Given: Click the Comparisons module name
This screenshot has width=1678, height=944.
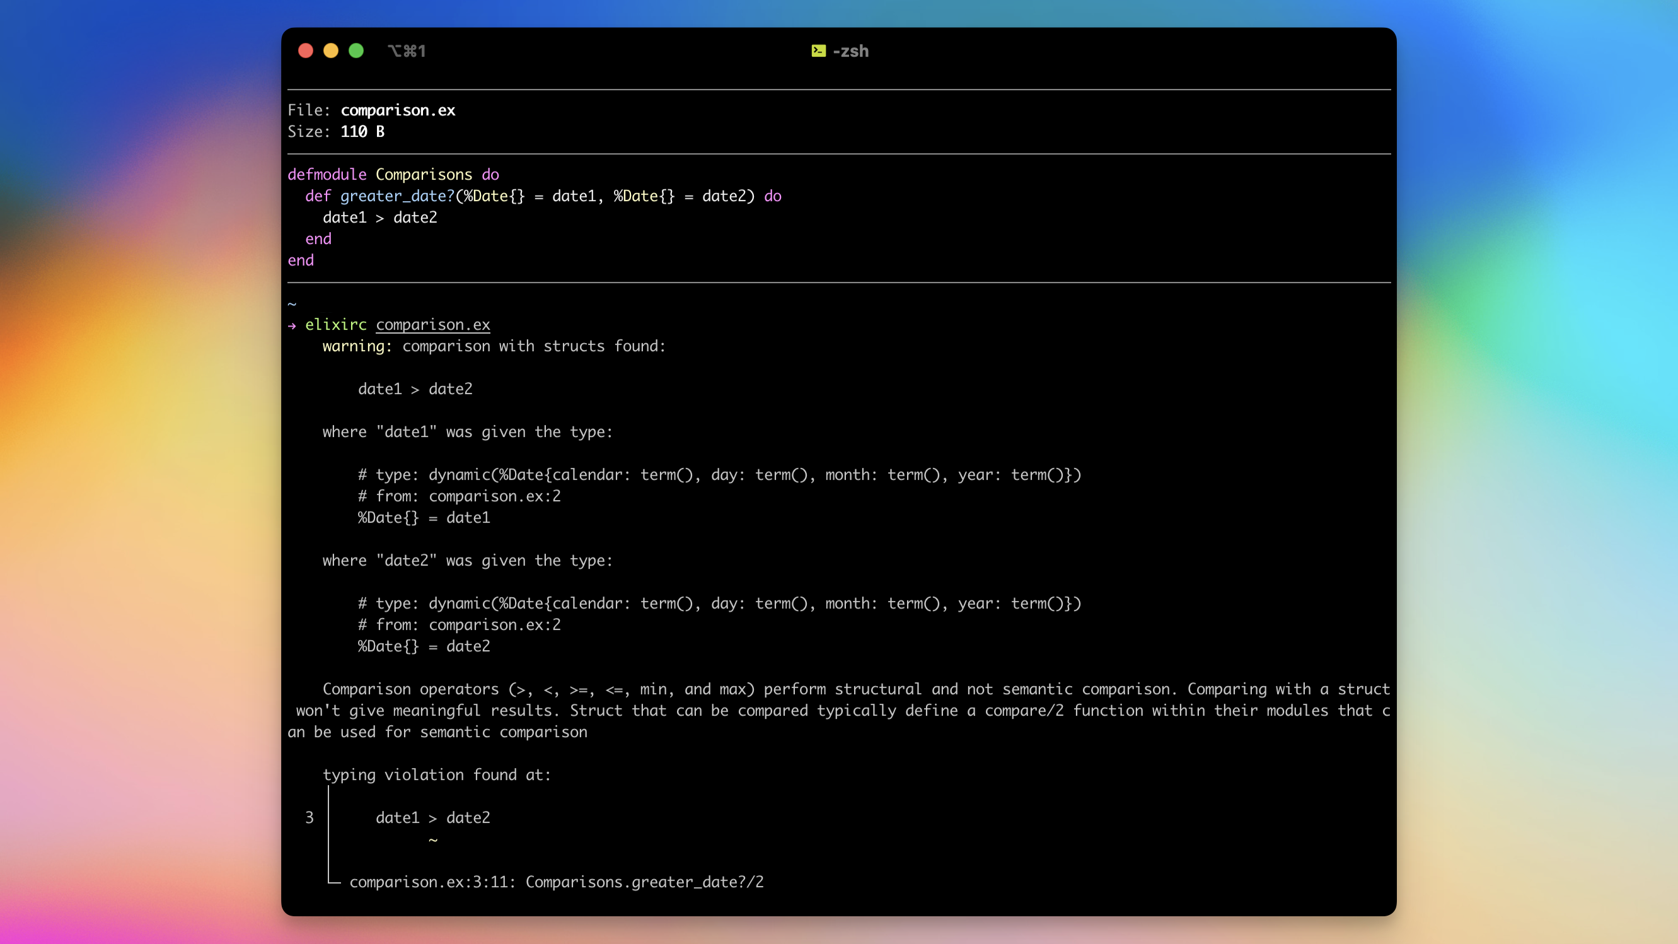Looking at the screenshot, I should click(x=424, y=175).
